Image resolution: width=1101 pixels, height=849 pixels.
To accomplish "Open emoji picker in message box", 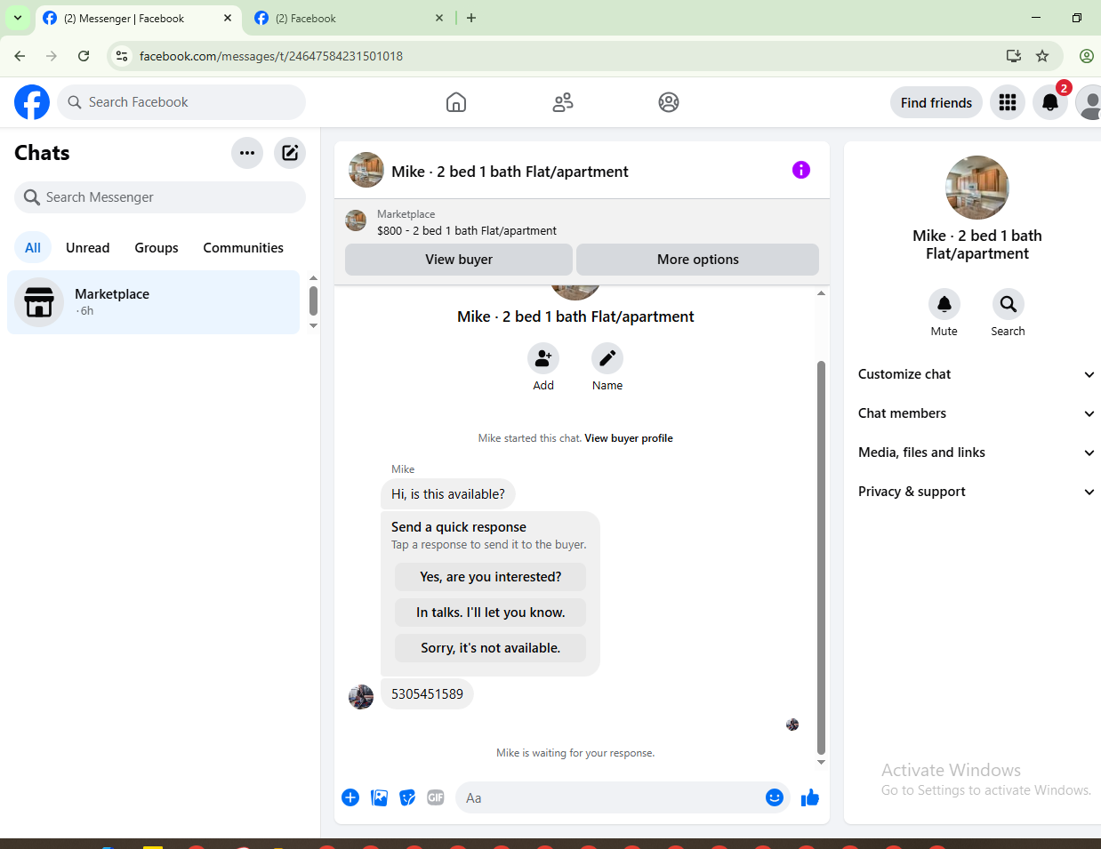I will (x=775, y=797).
